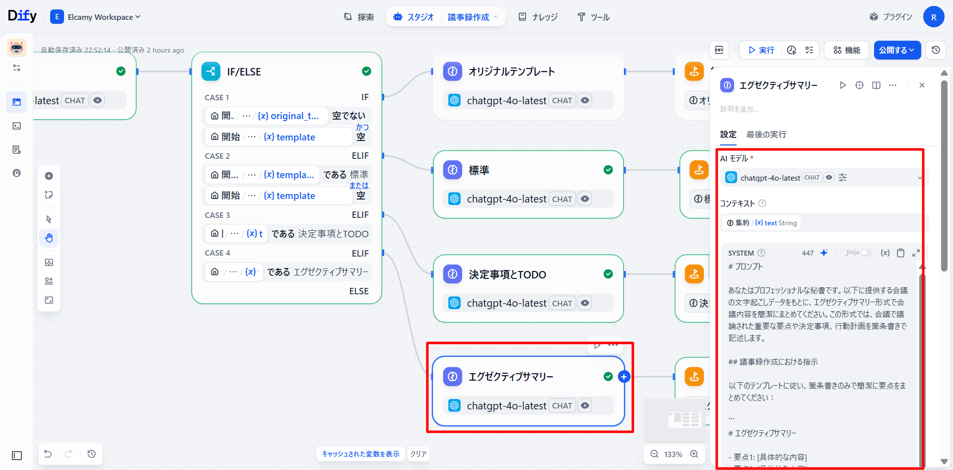Expand the SYSTEM prompt editor to fullscreen

pos(916,253)
